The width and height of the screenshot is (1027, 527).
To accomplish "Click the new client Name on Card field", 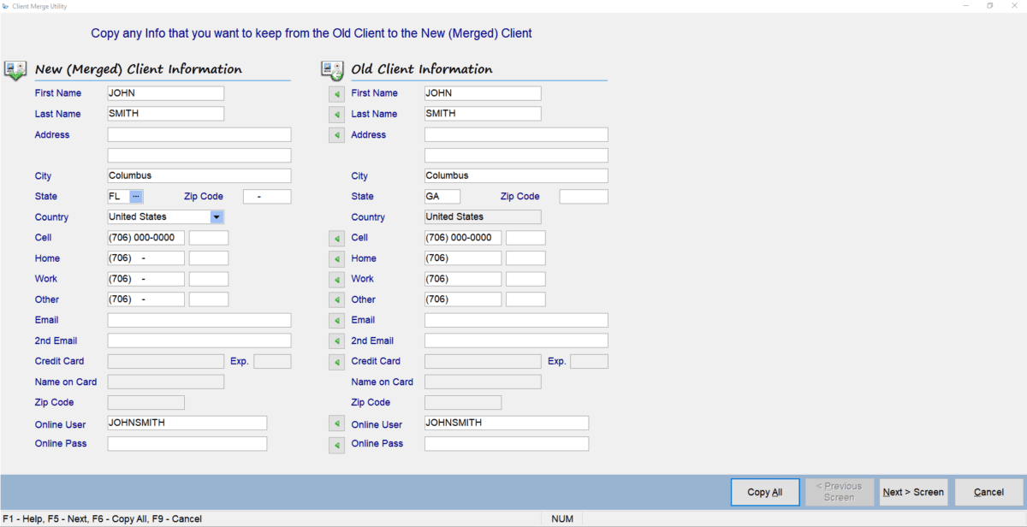I will (166, 382).
